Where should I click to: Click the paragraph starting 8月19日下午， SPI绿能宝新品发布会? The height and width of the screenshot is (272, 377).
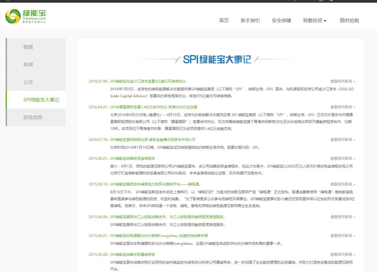(232, 199)
